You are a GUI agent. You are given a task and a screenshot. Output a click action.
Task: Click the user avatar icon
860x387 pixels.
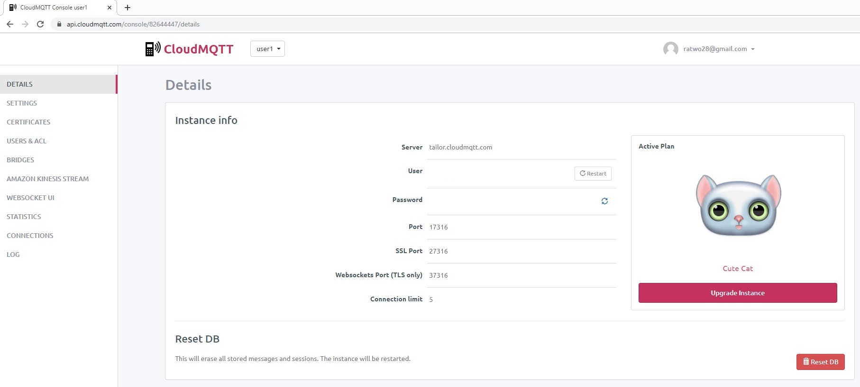click(x=670, y=49)
